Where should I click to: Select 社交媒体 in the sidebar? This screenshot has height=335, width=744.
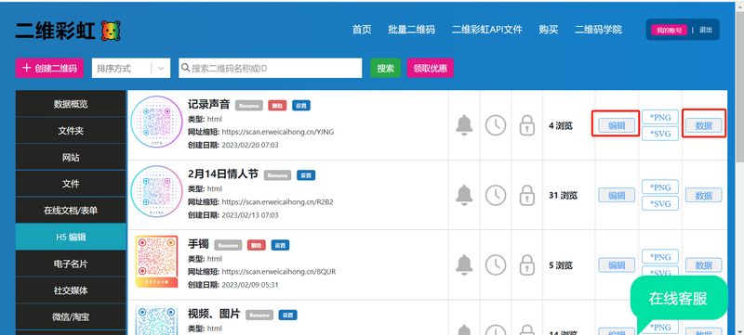(x=71, y=290)
